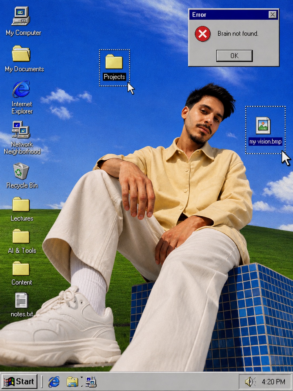Select the Lectures folder icon
Viewport: 293px width, 391px height.
click(x=21, y=204)
